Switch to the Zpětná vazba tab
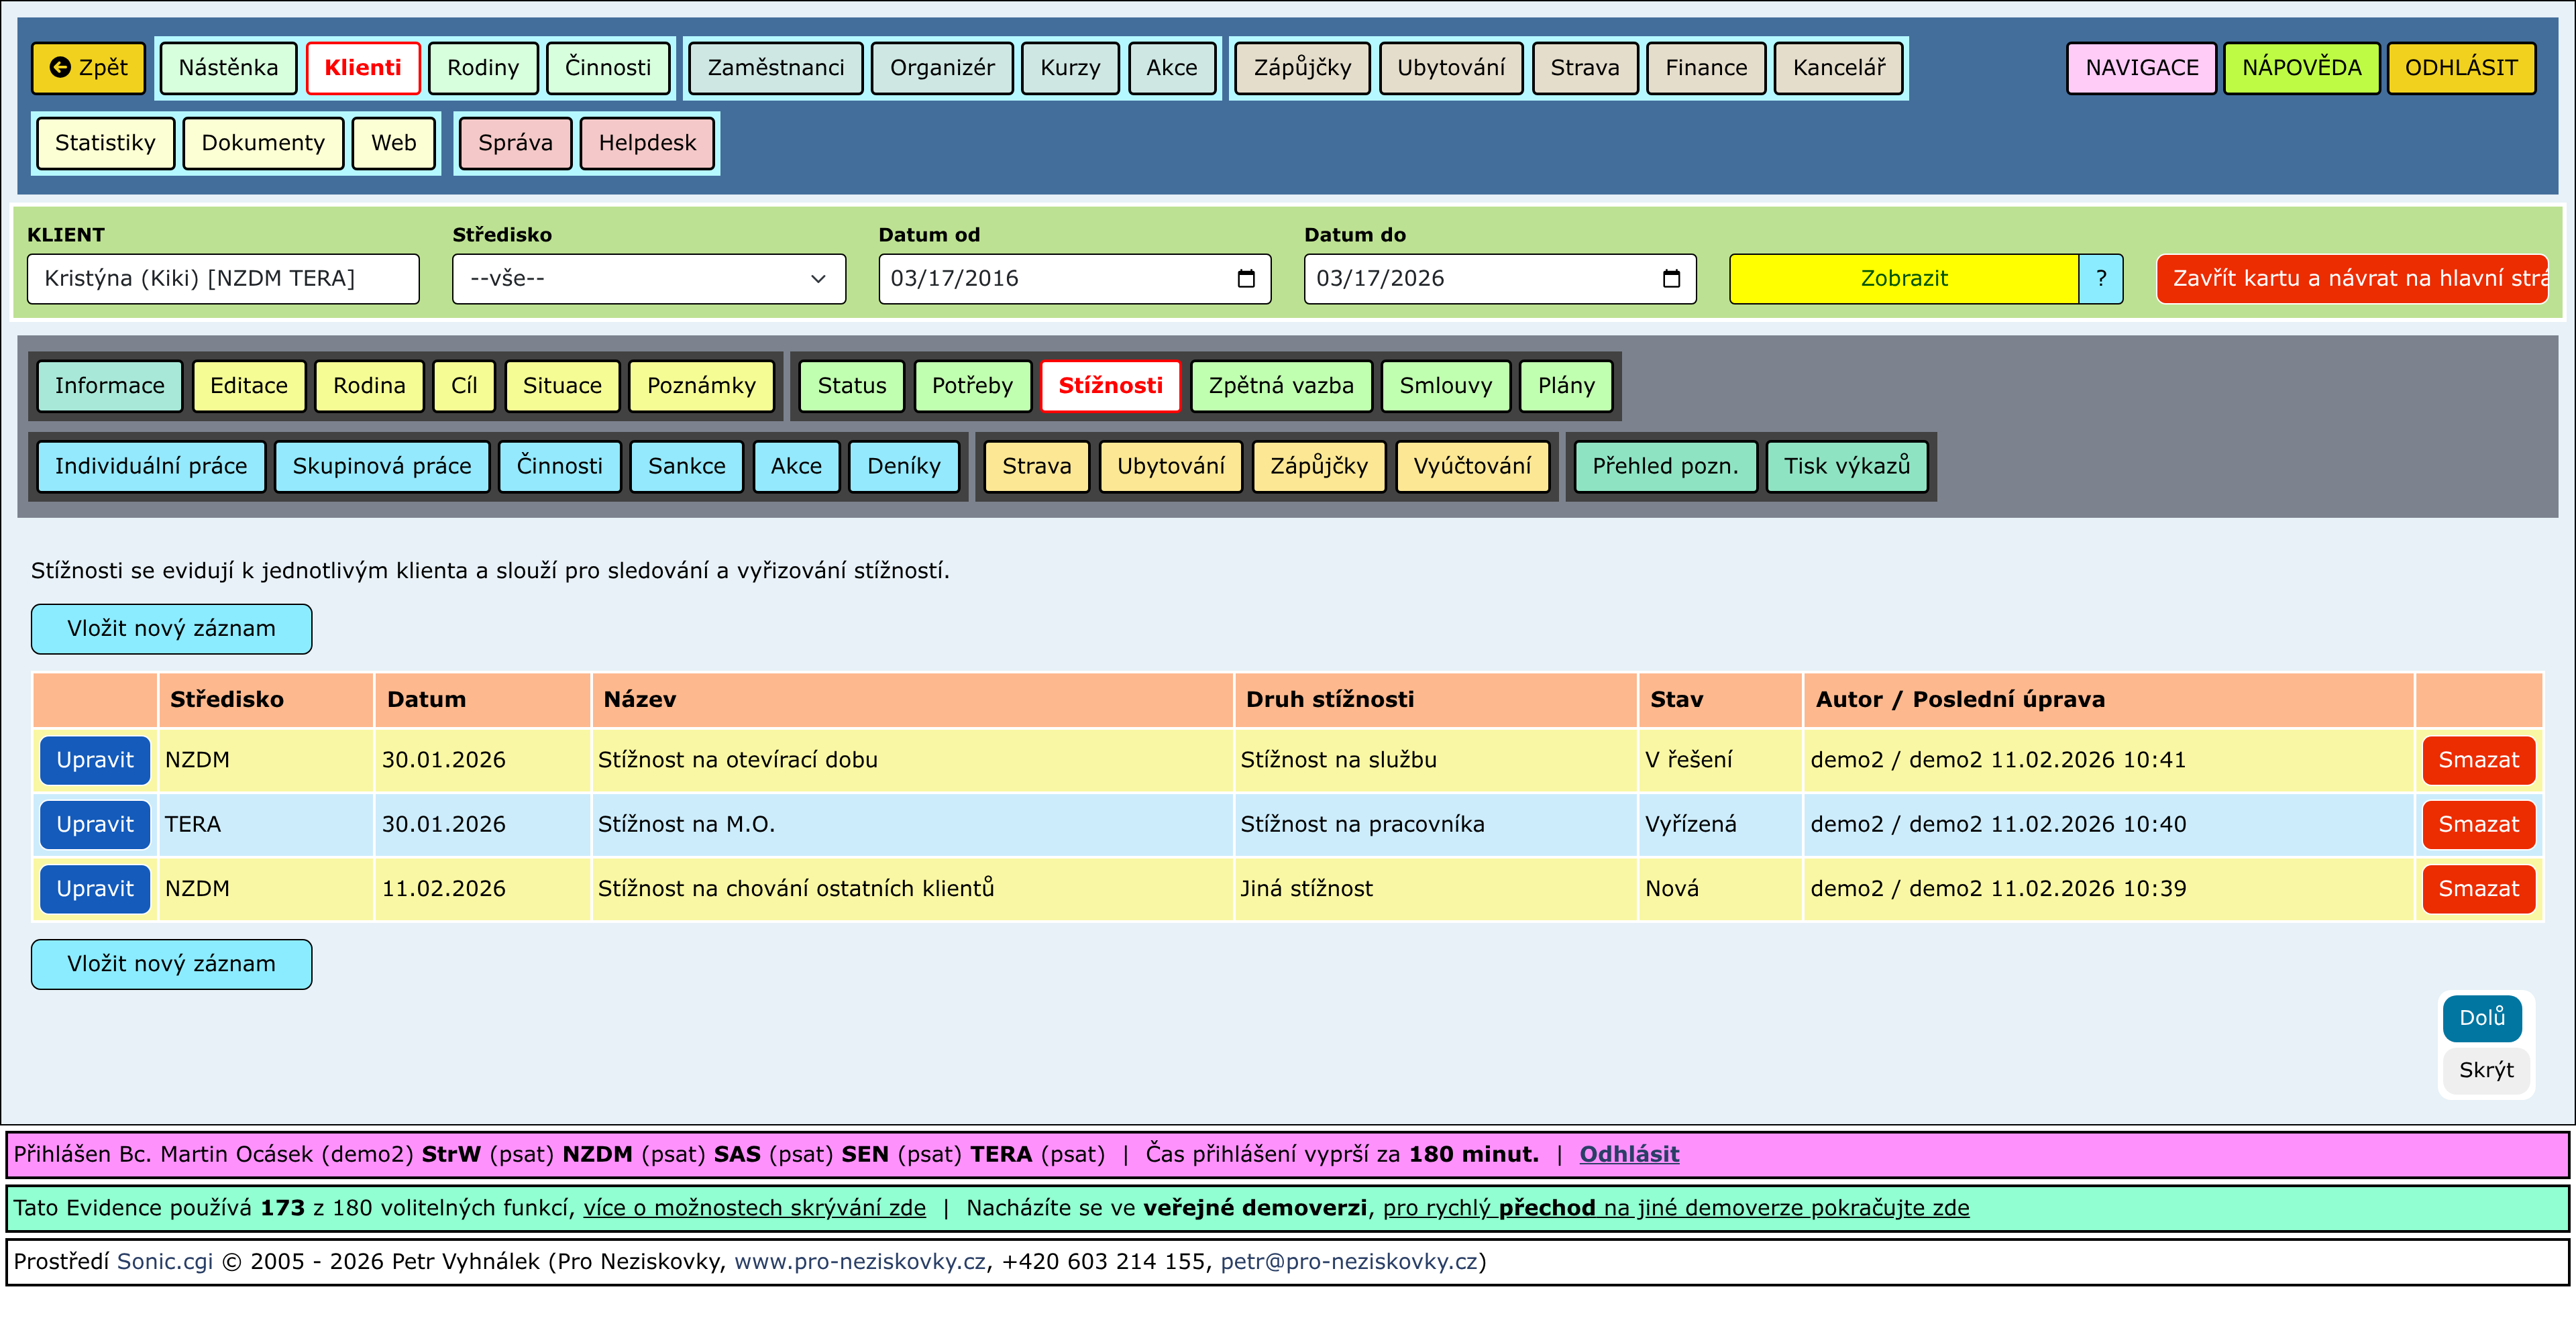The height and width of the screenshot is (1324, 2576). [1280, 386]
